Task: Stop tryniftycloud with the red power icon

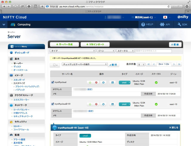Action: [96, 83]
